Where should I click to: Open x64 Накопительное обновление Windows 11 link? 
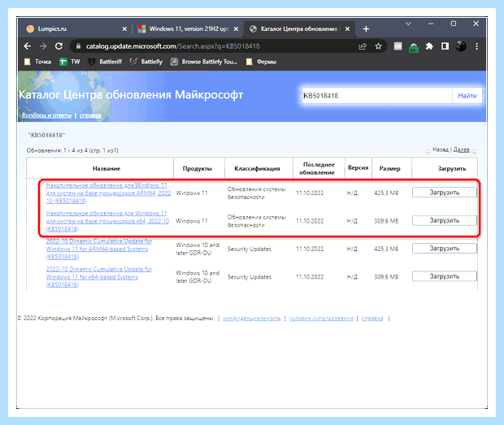click(107, 221)
